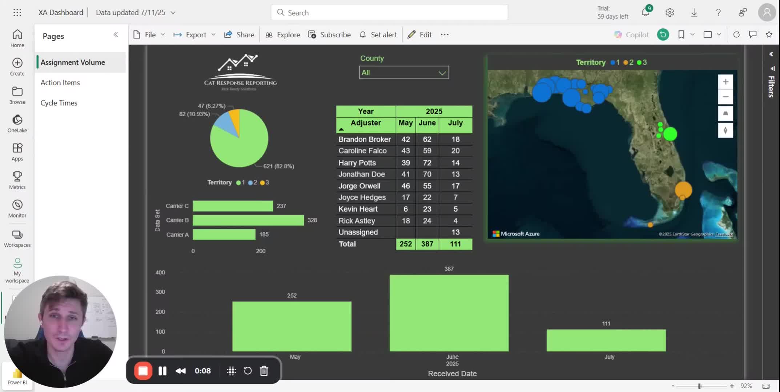
Task: Expand the County All dropdown
Action: [x=442, y=73]
